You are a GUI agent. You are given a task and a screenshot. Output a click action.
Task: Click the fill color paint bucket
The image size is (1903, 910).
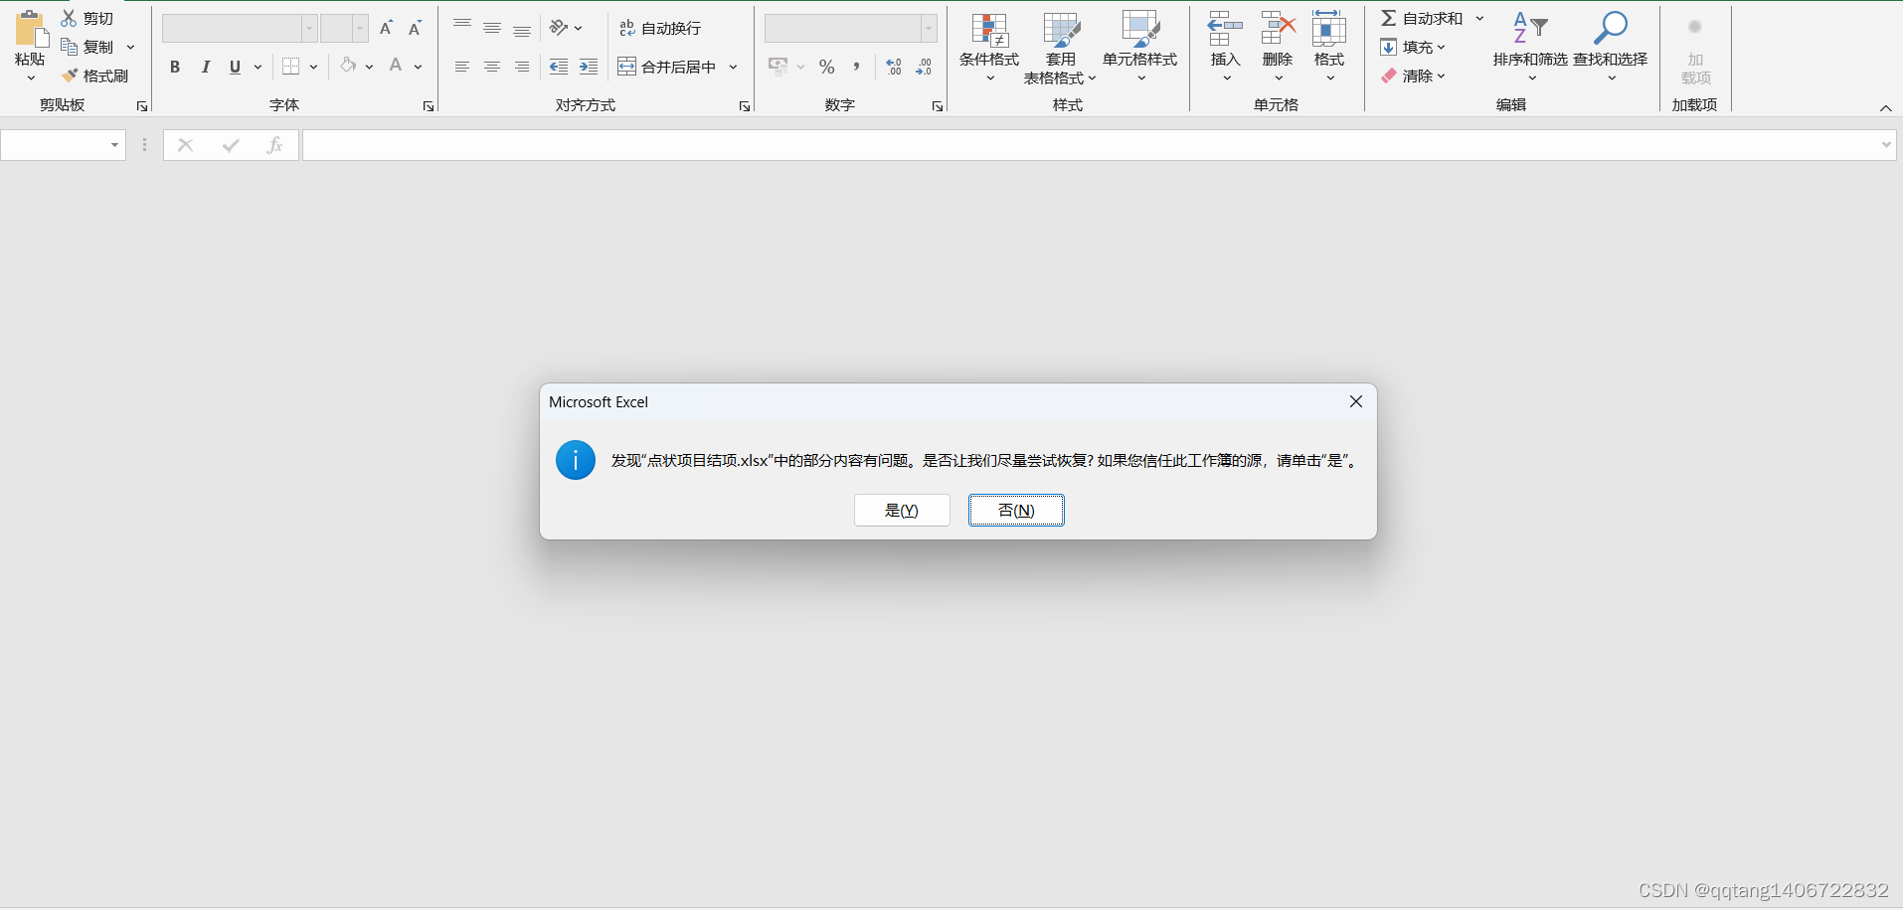click(347, 66)
